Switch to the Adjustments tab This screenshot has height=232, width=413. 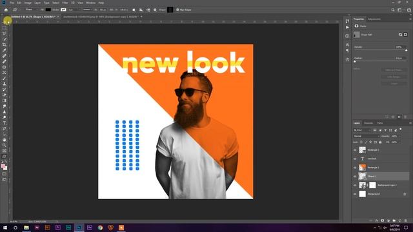[x=374, y=19]
